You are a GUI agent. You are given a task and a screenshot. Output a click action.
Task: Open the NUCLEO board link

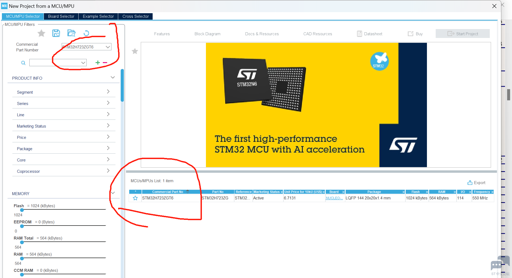pos(334,198)
